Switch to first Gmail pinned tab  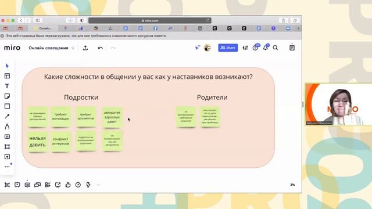click(5, 28)
